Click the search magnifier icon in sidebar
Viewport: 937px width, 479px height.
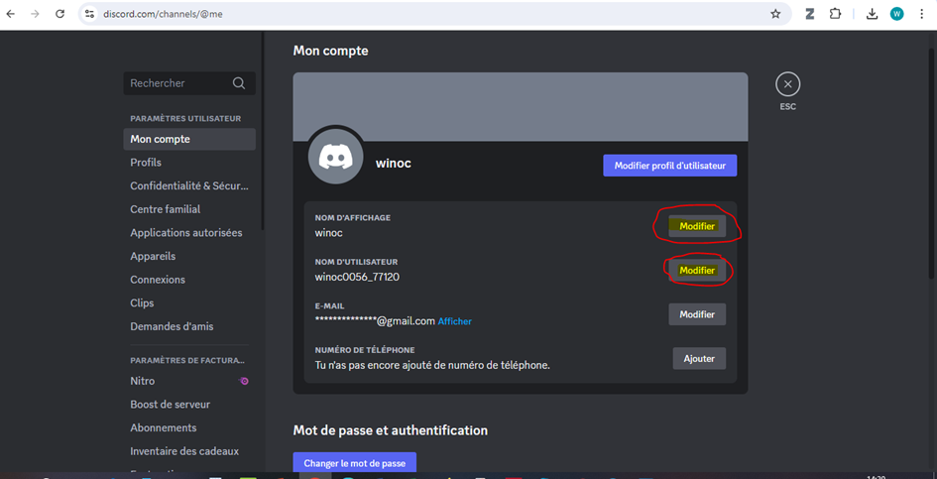(239, 83)
